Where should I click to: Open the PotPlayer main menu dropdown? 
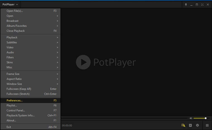(x=10, y=4)
